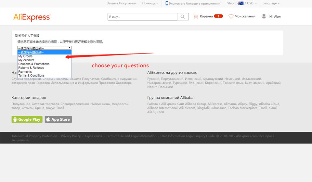This screenshot has height=182, width=312.
Task: Select the placeholder option in dropdown list
Action: tap(45, 52)
